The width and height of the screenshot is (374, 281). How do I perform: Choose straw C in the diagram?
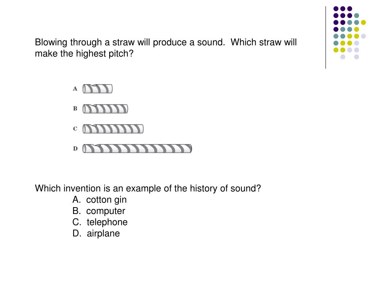[113, 129]
